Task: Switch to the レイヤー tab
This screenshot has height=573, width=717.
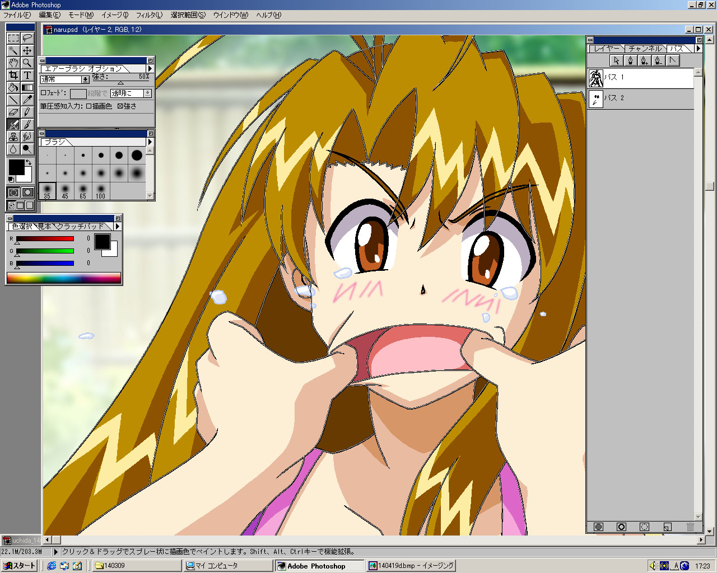Action: click(x=607, y=49)
